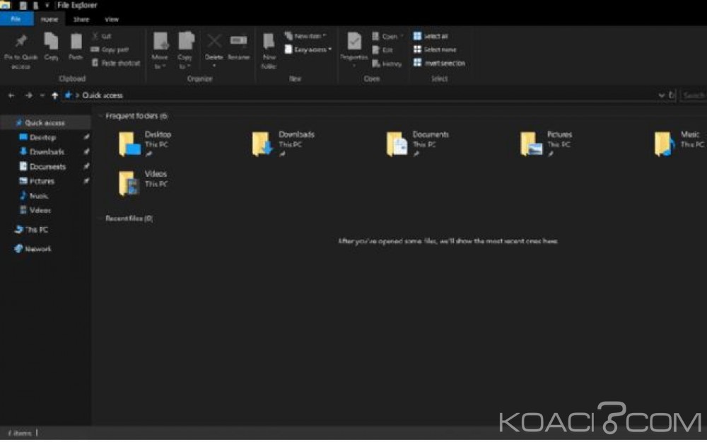
Task: Expand the Easy access dropdown
Action: (308, 50)
